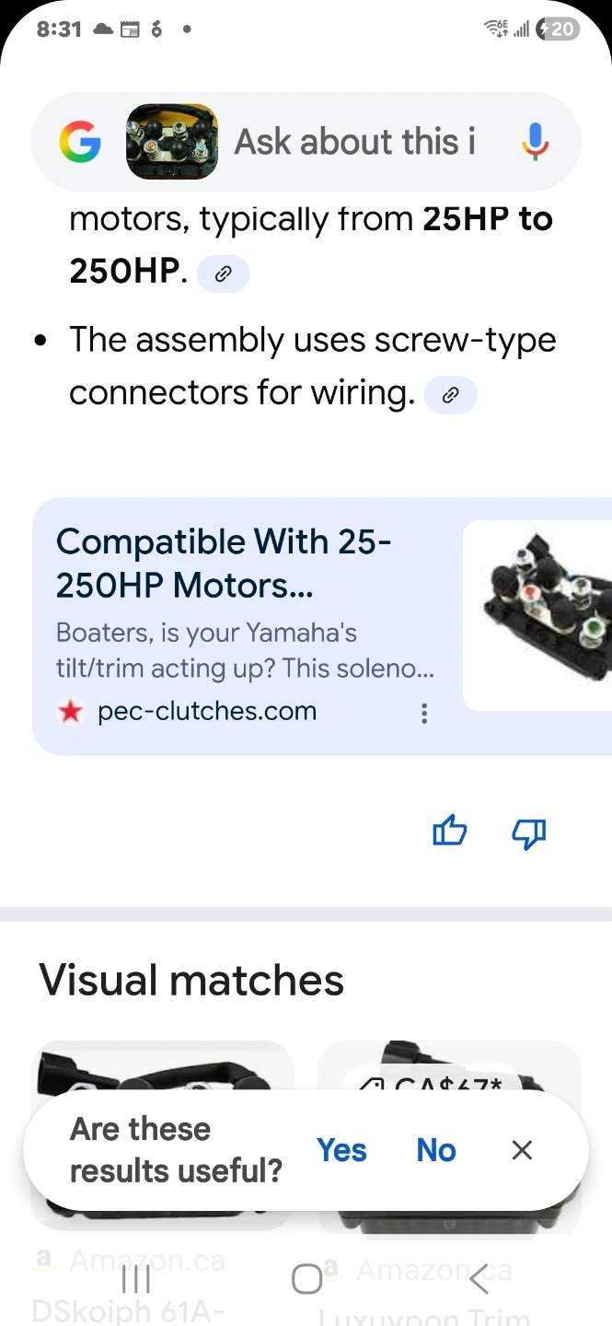Tap the 'Ask about this image' field
This screenshot has height=1326, width=612.
[355, 142]
